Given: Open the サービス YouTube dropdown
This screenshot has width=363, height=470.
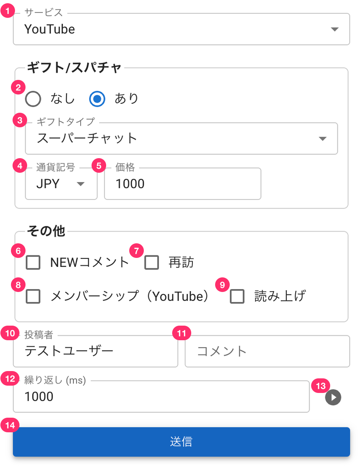Looking at the screenshot, I should coord(181,29).
